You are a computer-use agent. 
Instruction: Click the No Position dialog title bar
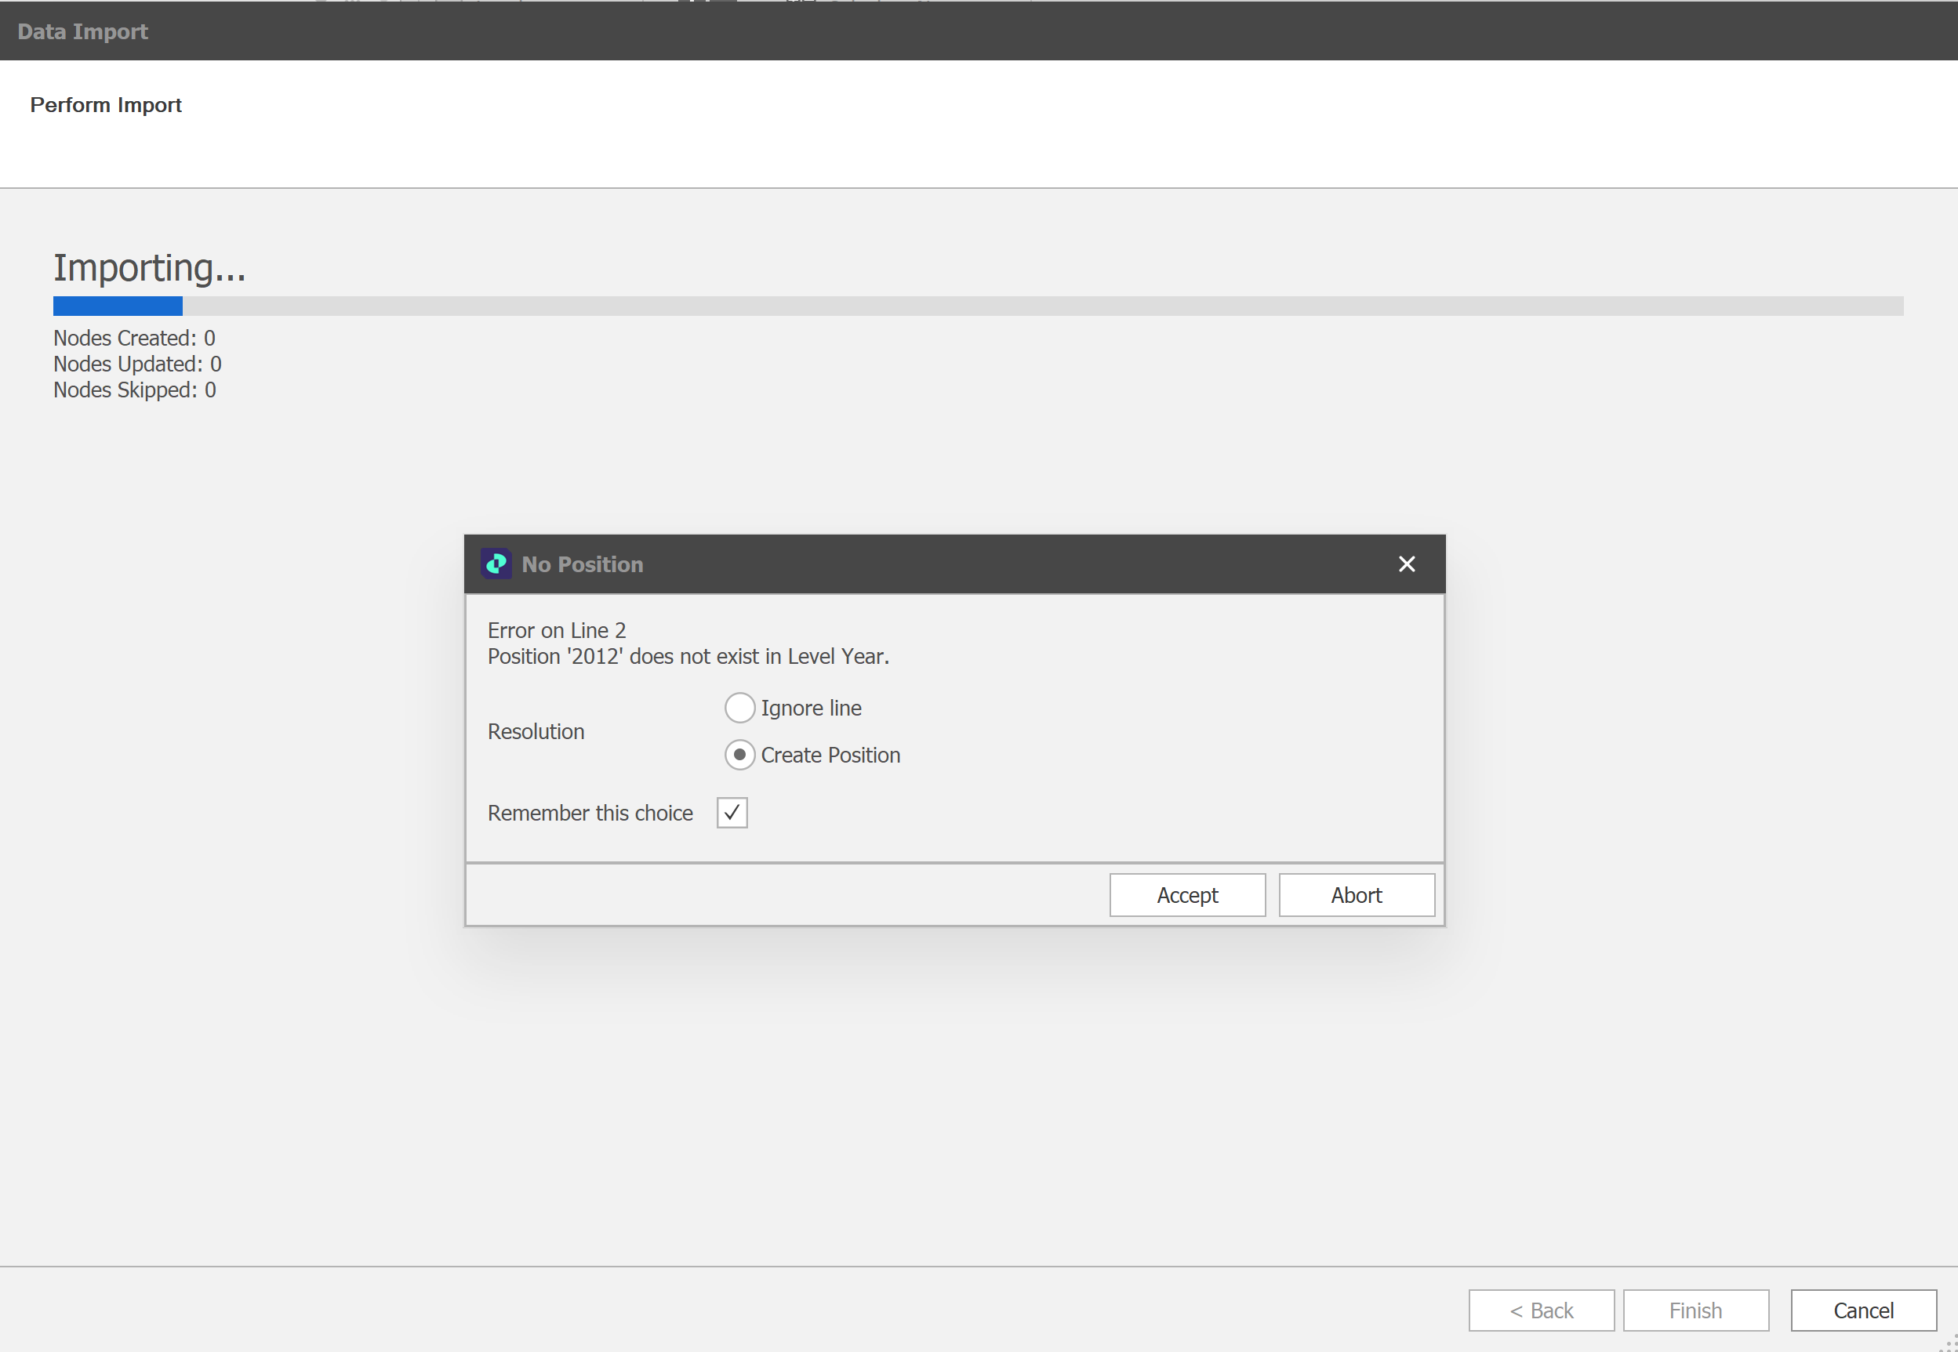[932, 564]
